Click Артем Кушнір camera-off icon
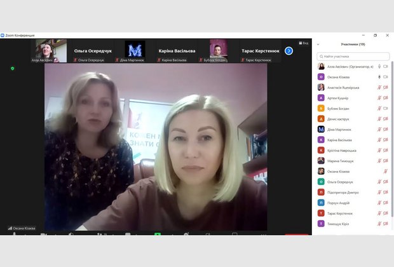The image size is (394, 267). pos(386,98)
